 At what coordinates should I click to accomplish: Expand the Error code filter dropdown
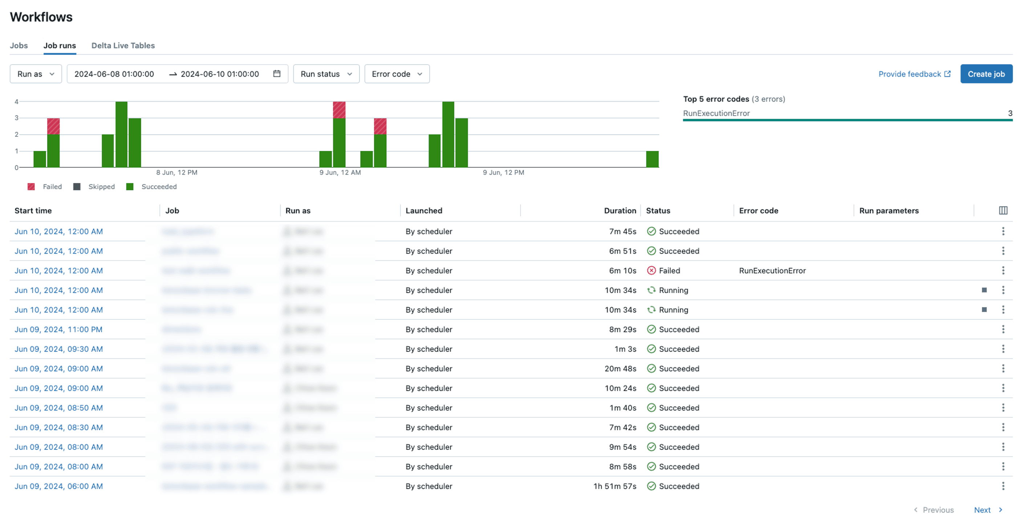tap(397, 74)
